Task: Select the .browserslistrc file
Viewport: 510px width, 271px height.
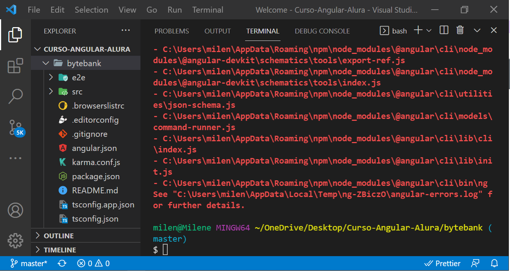Action: pyautogui.click(x=86, y=106)
